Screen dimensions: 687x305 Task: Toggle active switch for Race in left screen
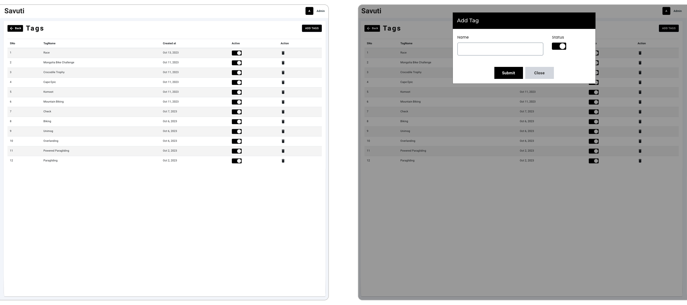click(x=236, y=53)
